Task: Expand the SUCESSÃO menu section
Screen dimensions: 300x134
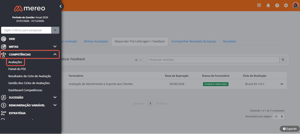Action: coord(55,97)
